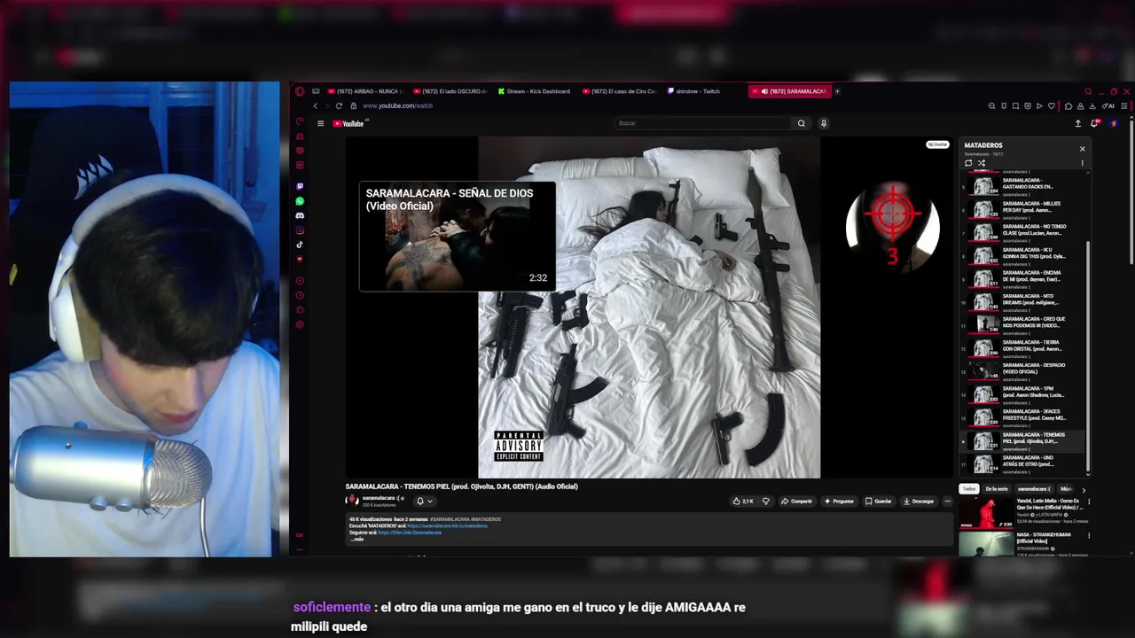Viewport: 1135px width, 638px height.
Task: Play GASTANDO RACKS EN playlist item
Action: click(x=1022, y=186)
